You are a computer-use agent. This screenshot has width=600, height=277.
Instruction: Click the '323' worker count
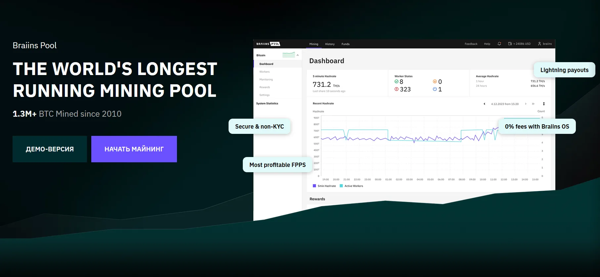[x=405, y=89]
